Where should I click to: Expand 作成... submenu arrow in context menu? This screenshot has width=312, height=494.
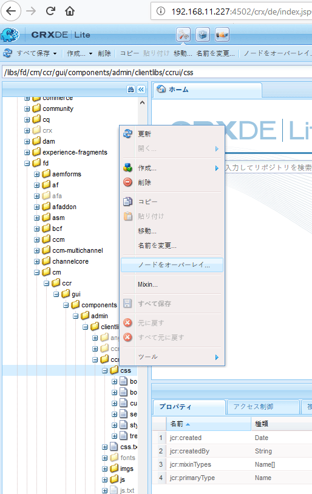(x=217, y=168)
